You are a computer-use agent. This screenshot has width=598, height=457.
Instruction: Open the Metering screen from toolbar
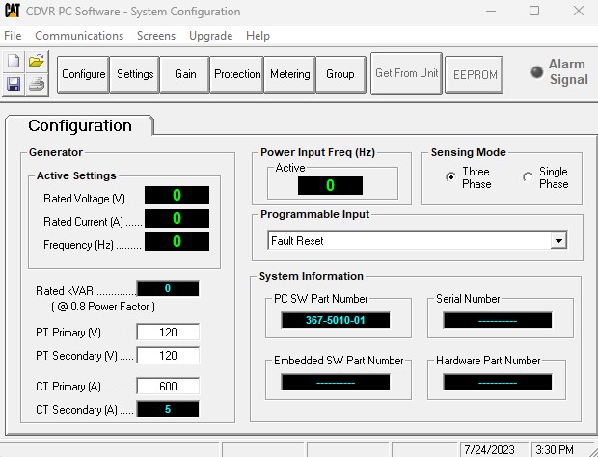coord(289,74)
